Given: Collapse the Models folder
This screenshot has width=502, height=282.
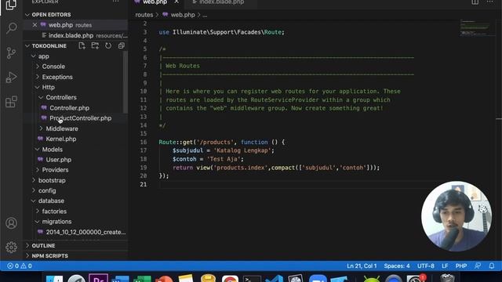Looking at the screenshot, I should point(38,150).
